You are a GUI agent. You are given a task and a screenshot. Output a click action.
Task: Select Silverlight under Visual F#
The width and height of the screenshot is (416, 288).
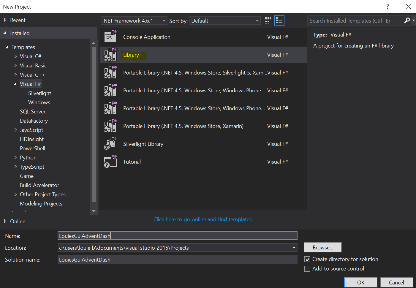pos(39,93)
